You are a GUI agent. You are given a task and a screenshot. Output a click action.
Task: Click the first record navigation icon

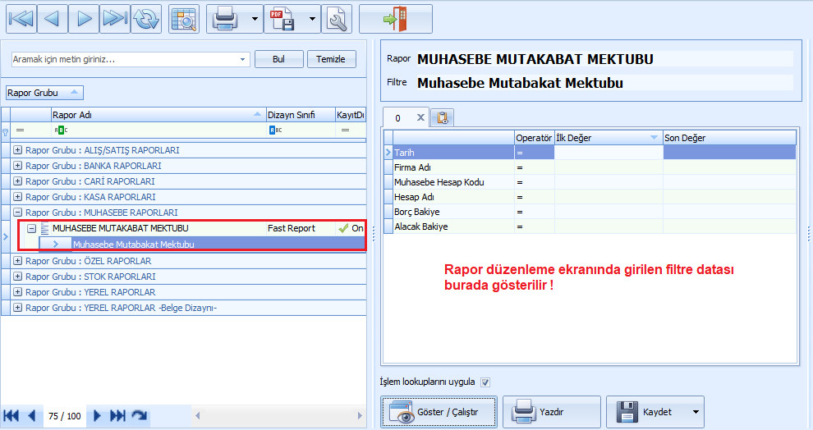[x=21, y=19]
